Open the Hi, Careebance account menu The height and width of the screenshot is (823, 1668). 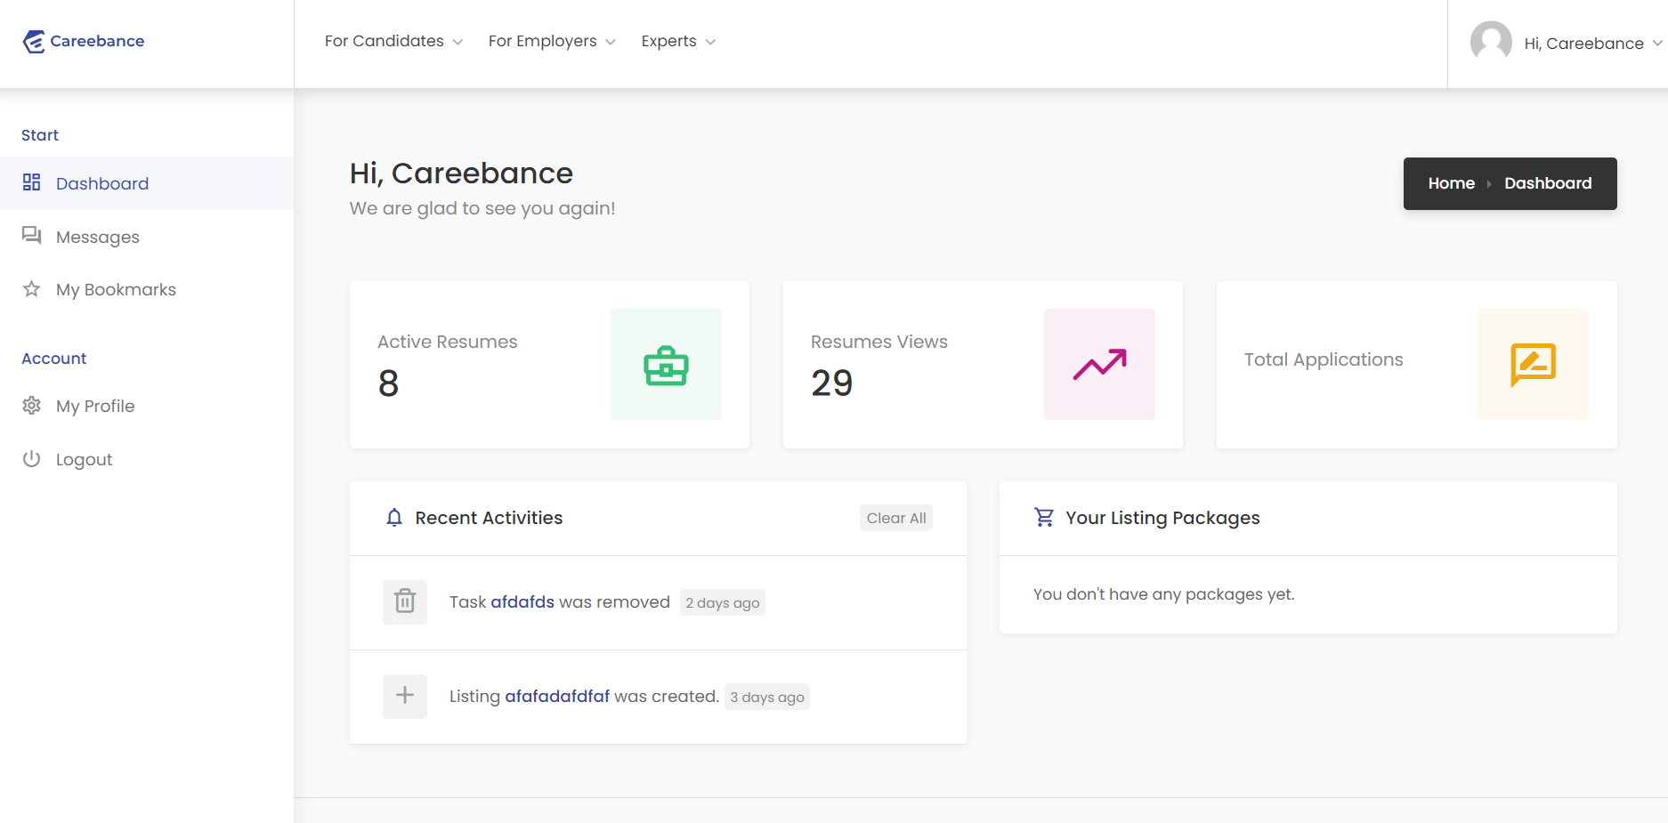tap(1592, 44)
